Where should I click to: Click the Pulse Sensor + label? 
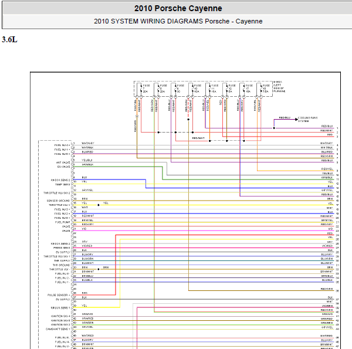pos(59,295)
